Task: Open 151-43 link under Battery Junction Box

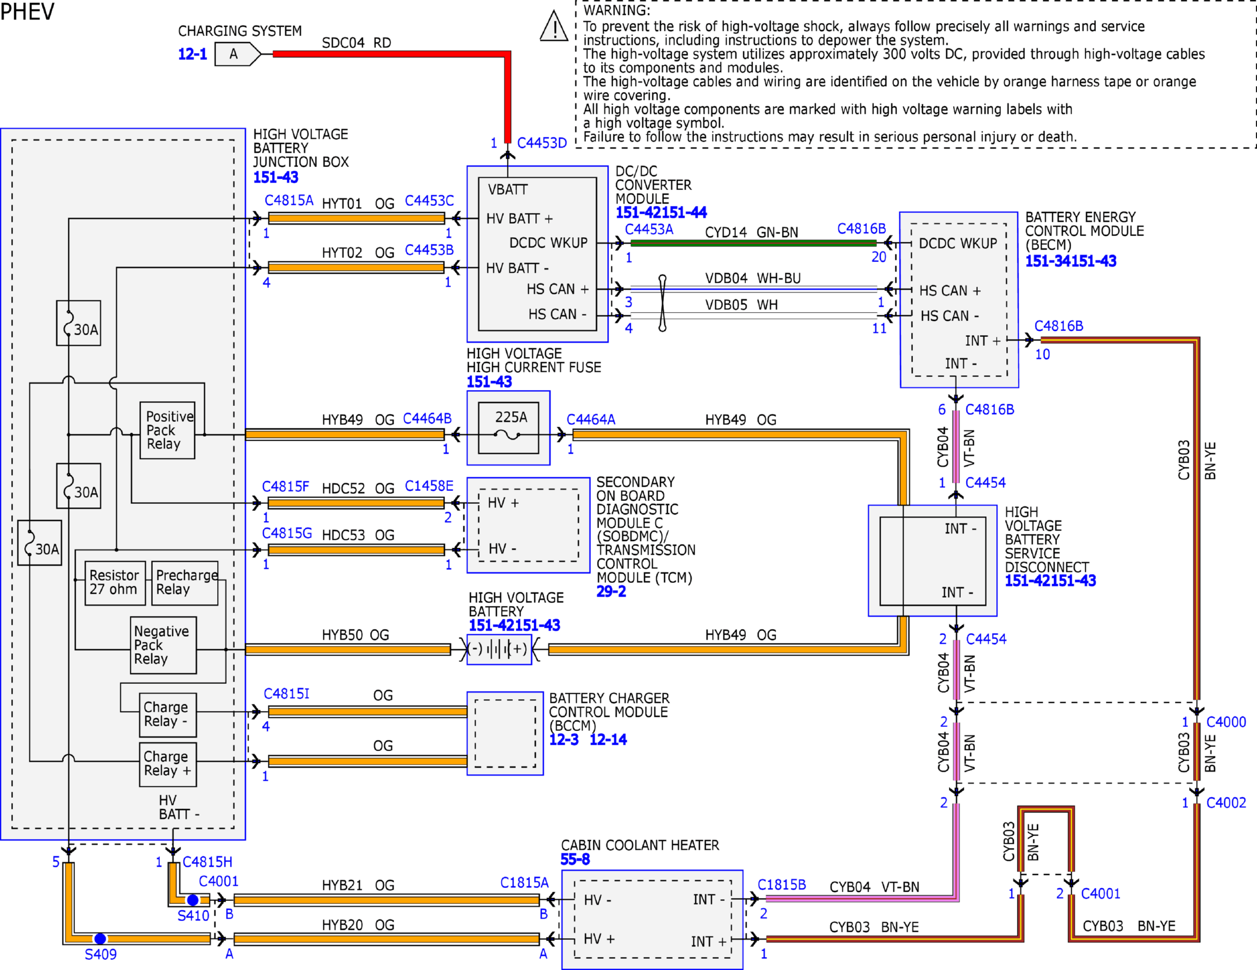Action: pyautogui.click(x=276, y=177)
